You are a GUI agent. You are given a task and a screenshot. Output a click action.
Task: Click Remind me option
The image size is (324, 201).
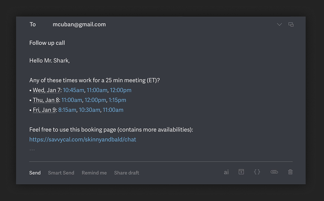pyautogui.click(x=94, y=173)
